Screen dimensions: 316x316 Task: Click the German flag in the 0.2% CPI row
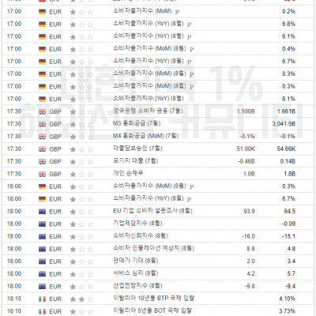coord(42,12)
